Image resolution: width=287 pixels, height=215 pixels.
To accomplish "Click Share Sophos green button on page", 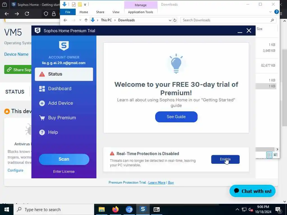I will [18, 69].
